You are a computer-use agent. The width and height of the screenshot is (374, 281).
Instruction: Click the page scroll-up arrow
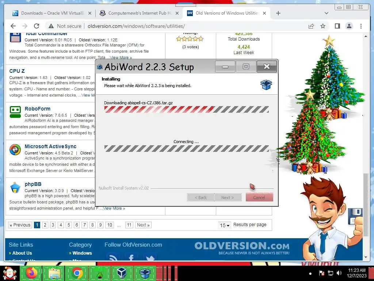[x=366, y=36]
